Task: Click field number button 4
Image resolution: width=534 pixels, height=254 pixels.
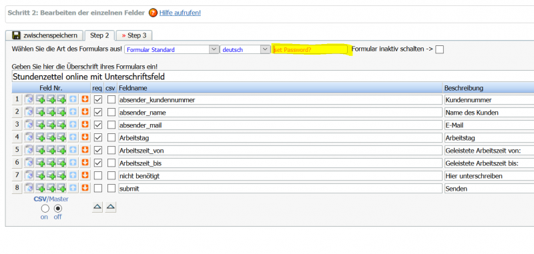Action: pos(17,137)
